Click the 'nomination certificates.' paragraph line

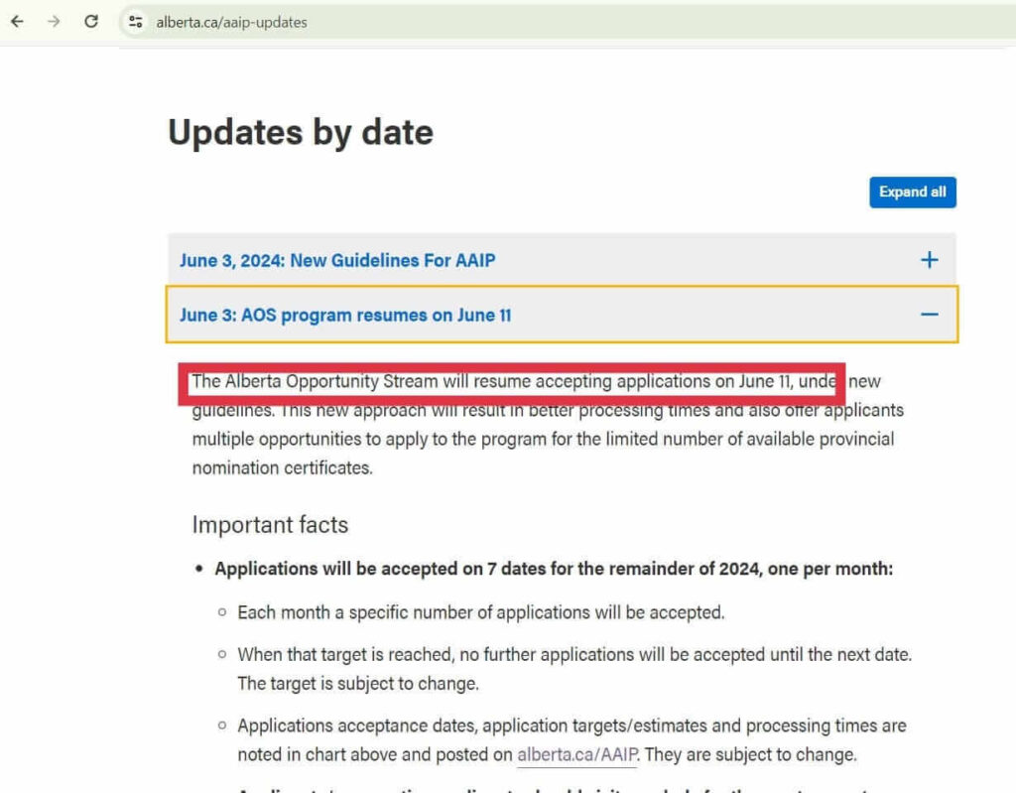(282, 467)
